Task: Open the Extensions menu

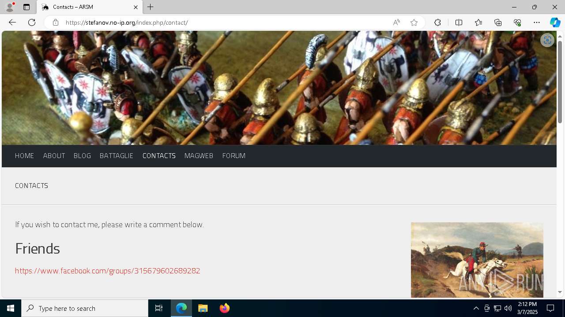Action: click(x=437, y=22)
